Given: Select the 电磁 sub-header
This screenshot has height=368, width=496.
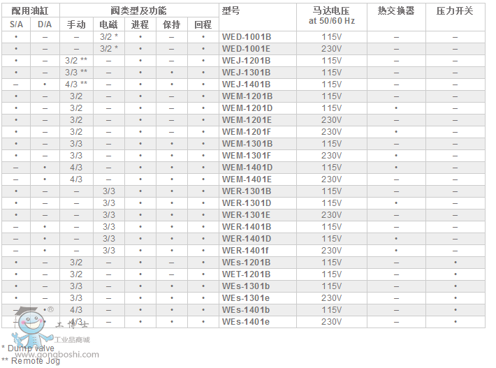Looking at the screenshot, I should 109,24.
